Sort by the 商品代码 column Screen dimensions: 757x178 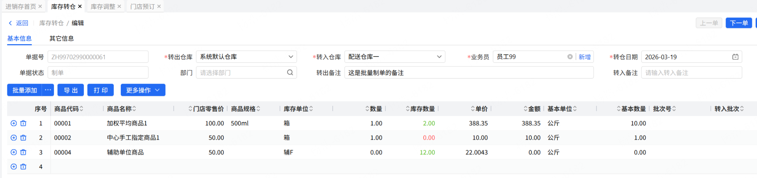point(81,109)
